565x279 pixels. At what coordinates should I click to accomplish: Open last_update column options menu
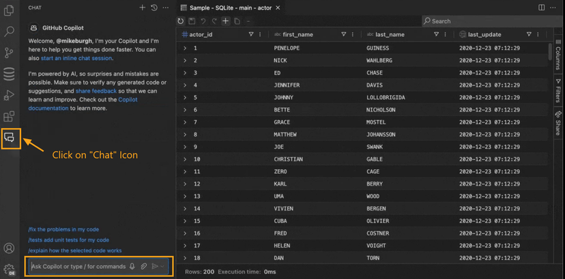pyautogui.click(x=538, y=35)
